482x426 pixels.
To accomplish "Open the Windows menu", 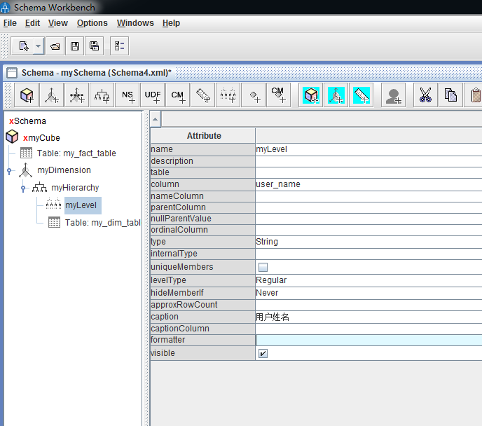I will (135, 23).
